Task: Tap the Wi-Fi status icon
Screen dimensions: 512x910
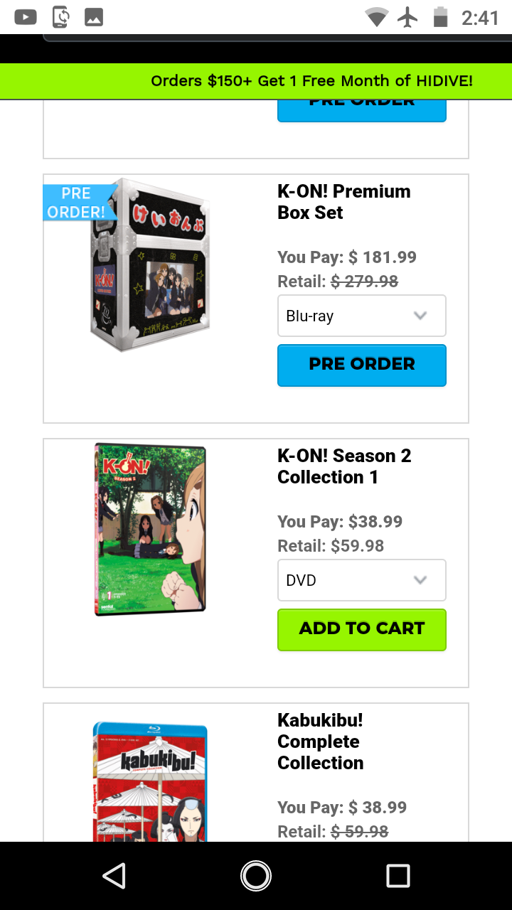Action: coord(376,17)
